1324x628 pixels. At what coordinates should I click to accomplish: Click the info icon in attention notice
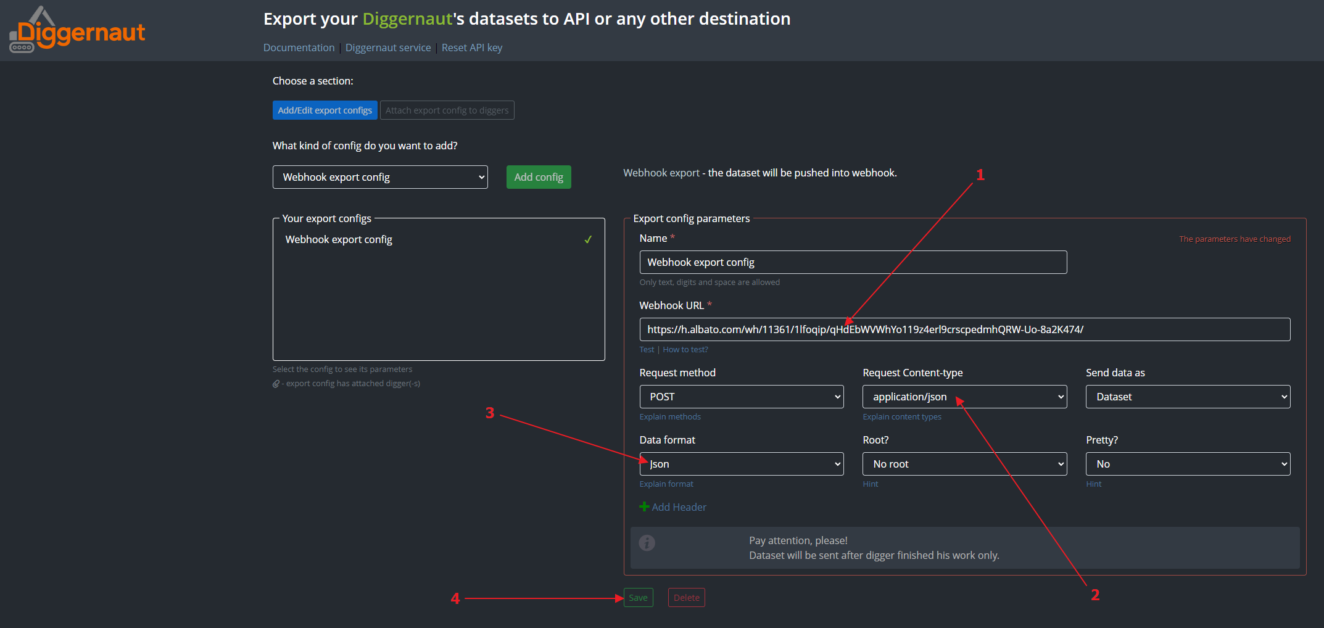[x=647, y=543]
